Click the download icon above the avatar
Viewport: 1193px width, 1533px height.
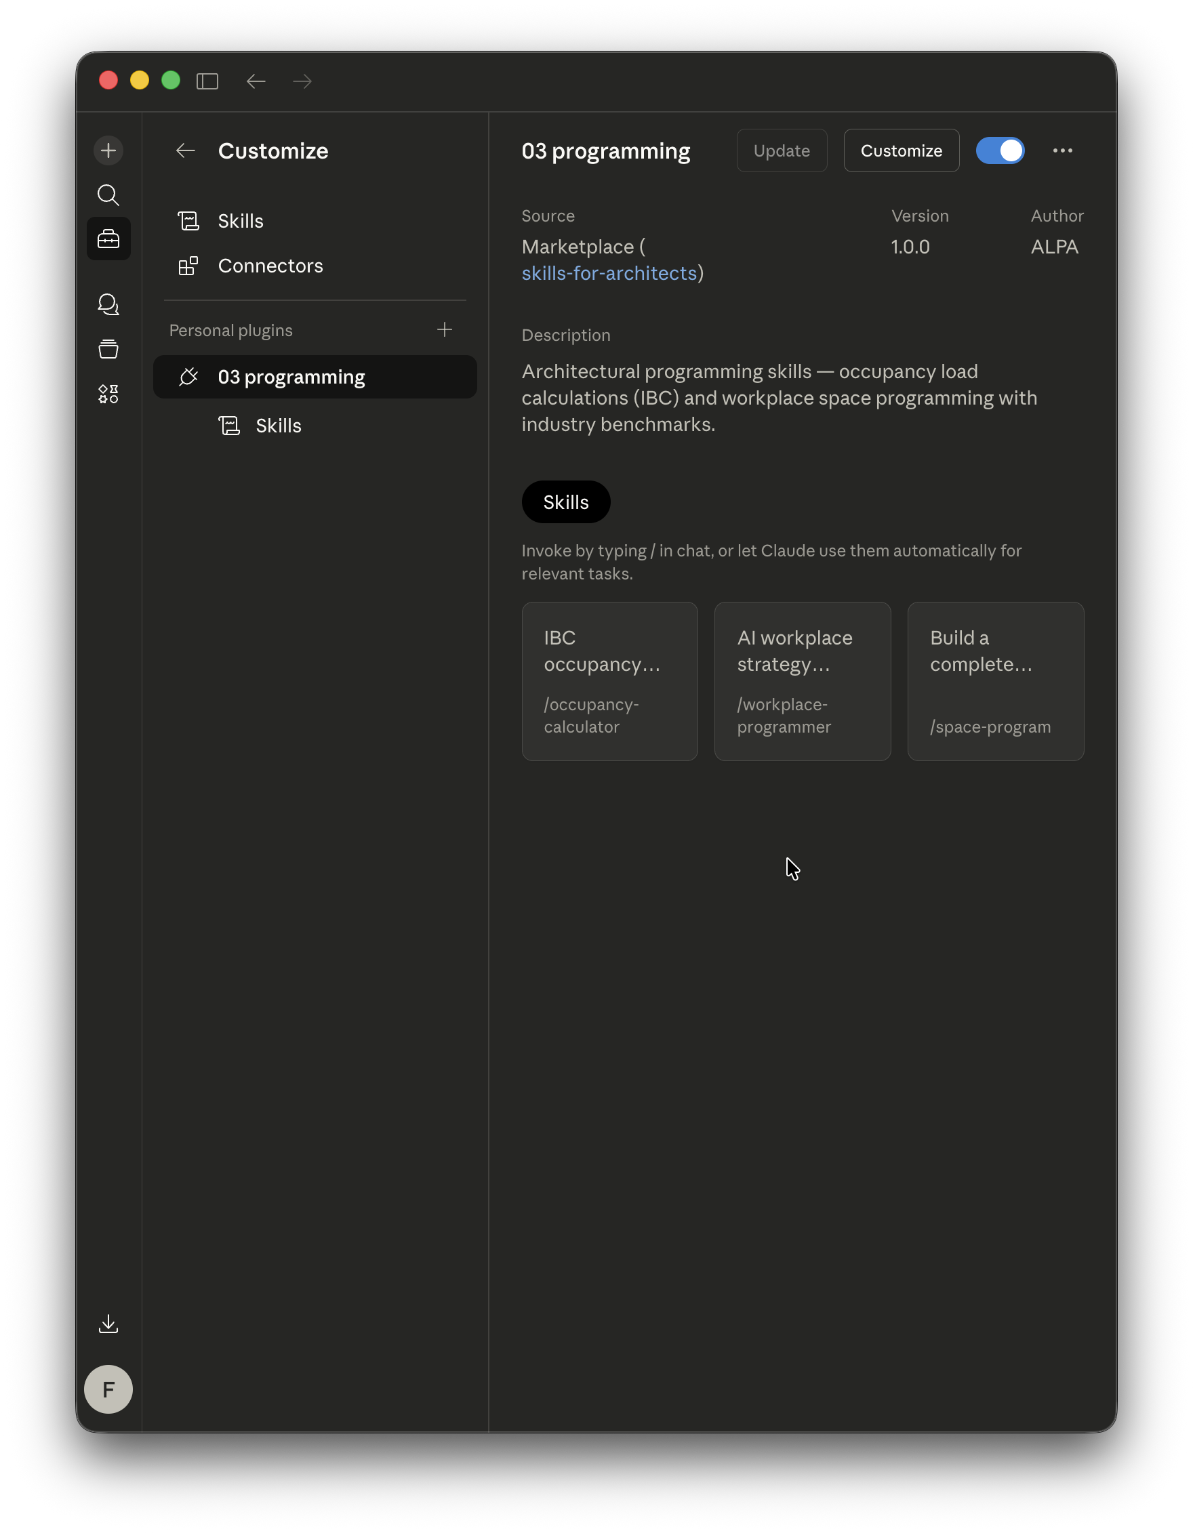click(108, 1323)
